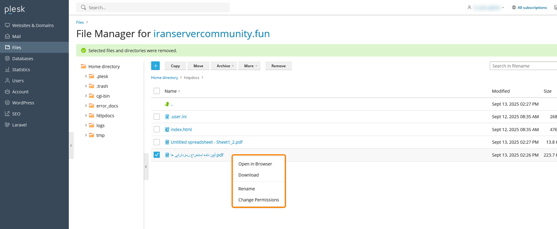The width and height of the screenshot is (557, 229).
Task: Click the Laravel icon in sidebar
Action: coord(7,125)
